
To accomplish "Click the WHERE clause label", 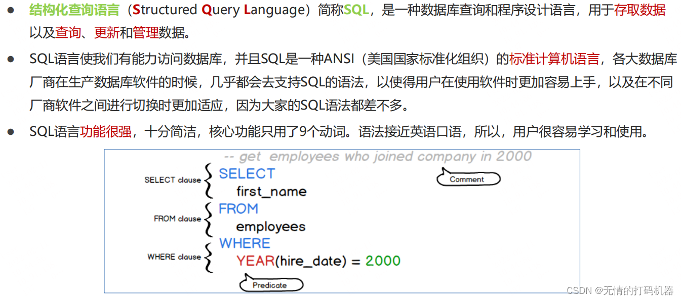I will pos(174,257).
